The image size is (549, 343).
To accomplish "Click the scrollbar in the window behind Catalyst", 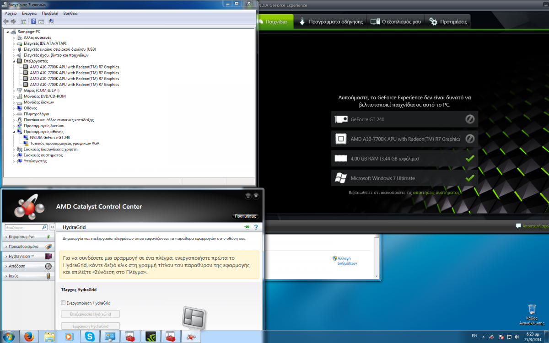I will click(377, 256).
